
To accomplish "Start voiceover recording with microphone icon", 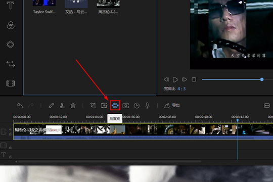I will tap(147, 106).
